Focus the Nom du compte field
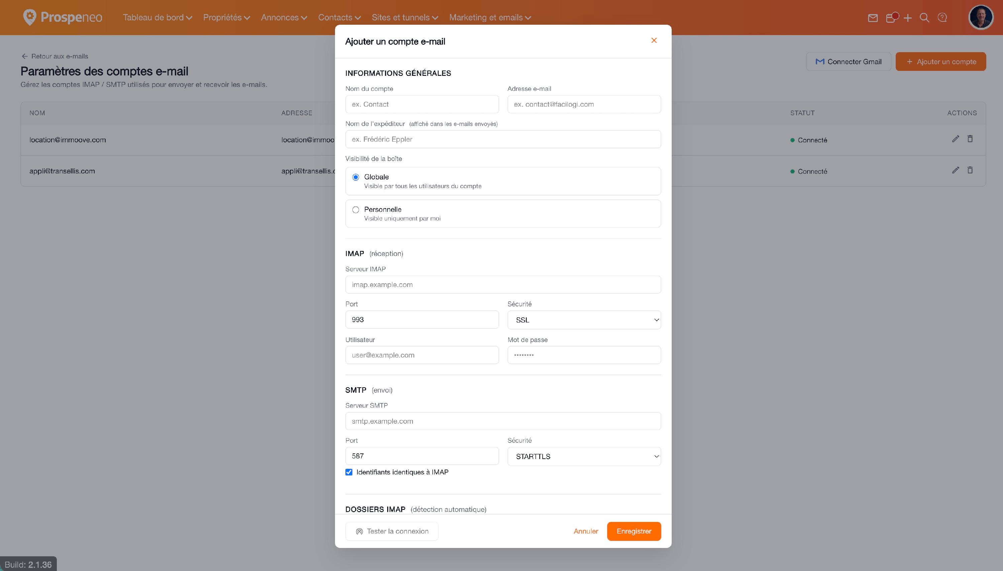The width and height of the screenshot is (1003, 571). click(x=422, y=104)
